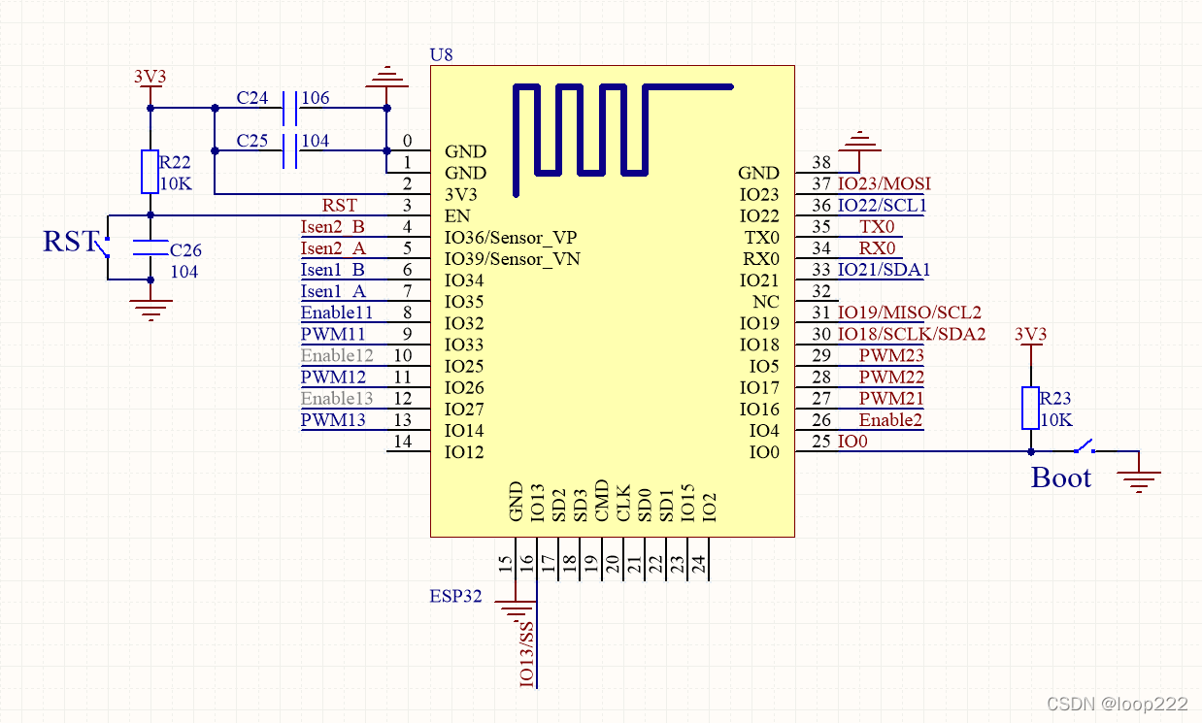Select the R23 resistor symbol

pyautogui.click(x=1030, y=408)
